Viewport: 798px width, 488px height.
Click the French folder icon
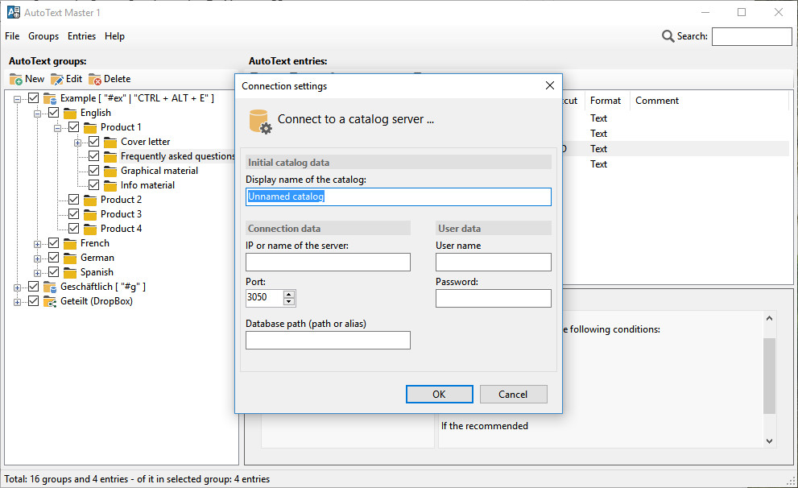[70, 243]
